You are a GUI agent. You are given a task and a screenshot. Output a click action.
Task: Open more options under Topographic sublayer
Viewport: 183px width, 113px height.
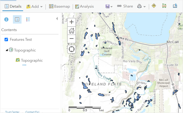pyautogui.click(x=24, y=65)
